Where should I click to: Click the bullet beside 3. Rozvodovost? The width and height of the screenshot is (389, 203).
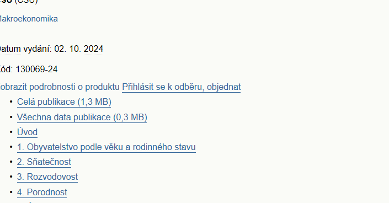point(11,177)
